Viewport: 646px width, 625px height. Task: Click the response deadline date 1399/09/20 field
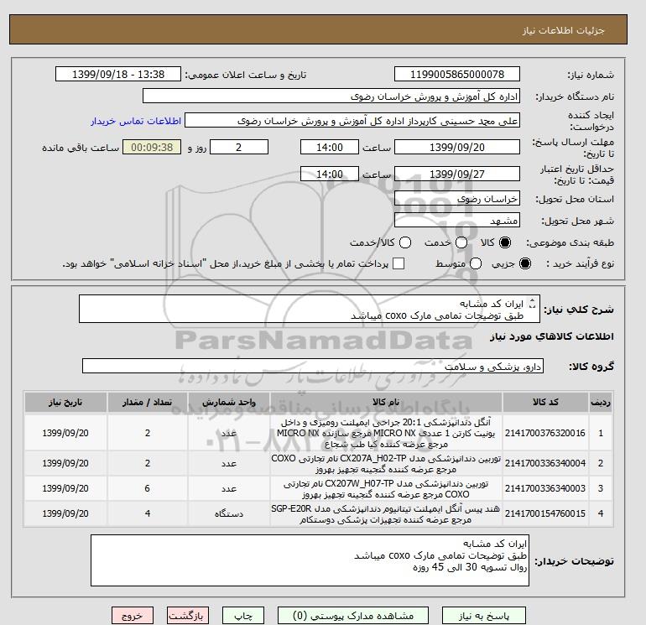coord(457,147)
